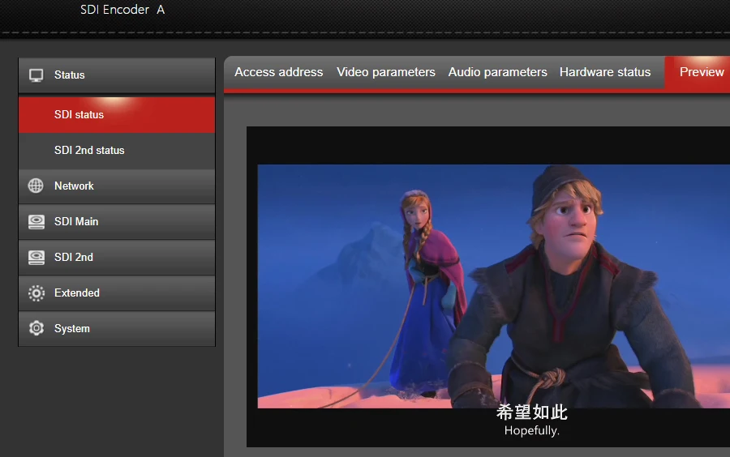Click the SDI Encoder A title
Viewport: 730px width, 457px height.
coord(122,10)
